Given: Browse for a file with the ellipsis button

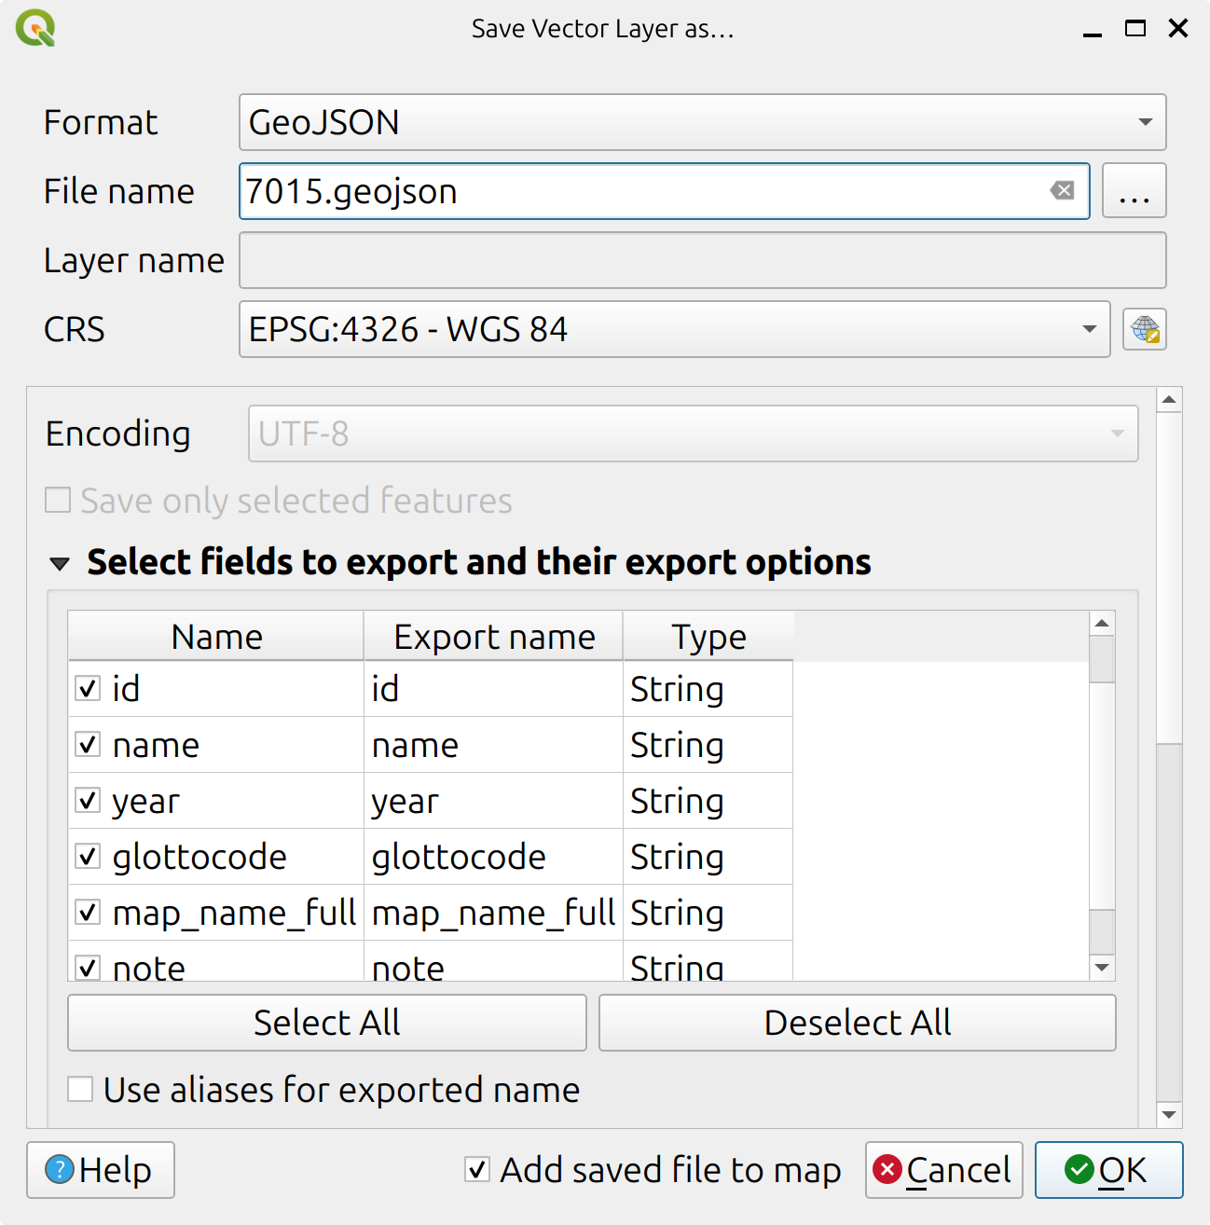Looking at the screenshot, I should point(1134,190).
